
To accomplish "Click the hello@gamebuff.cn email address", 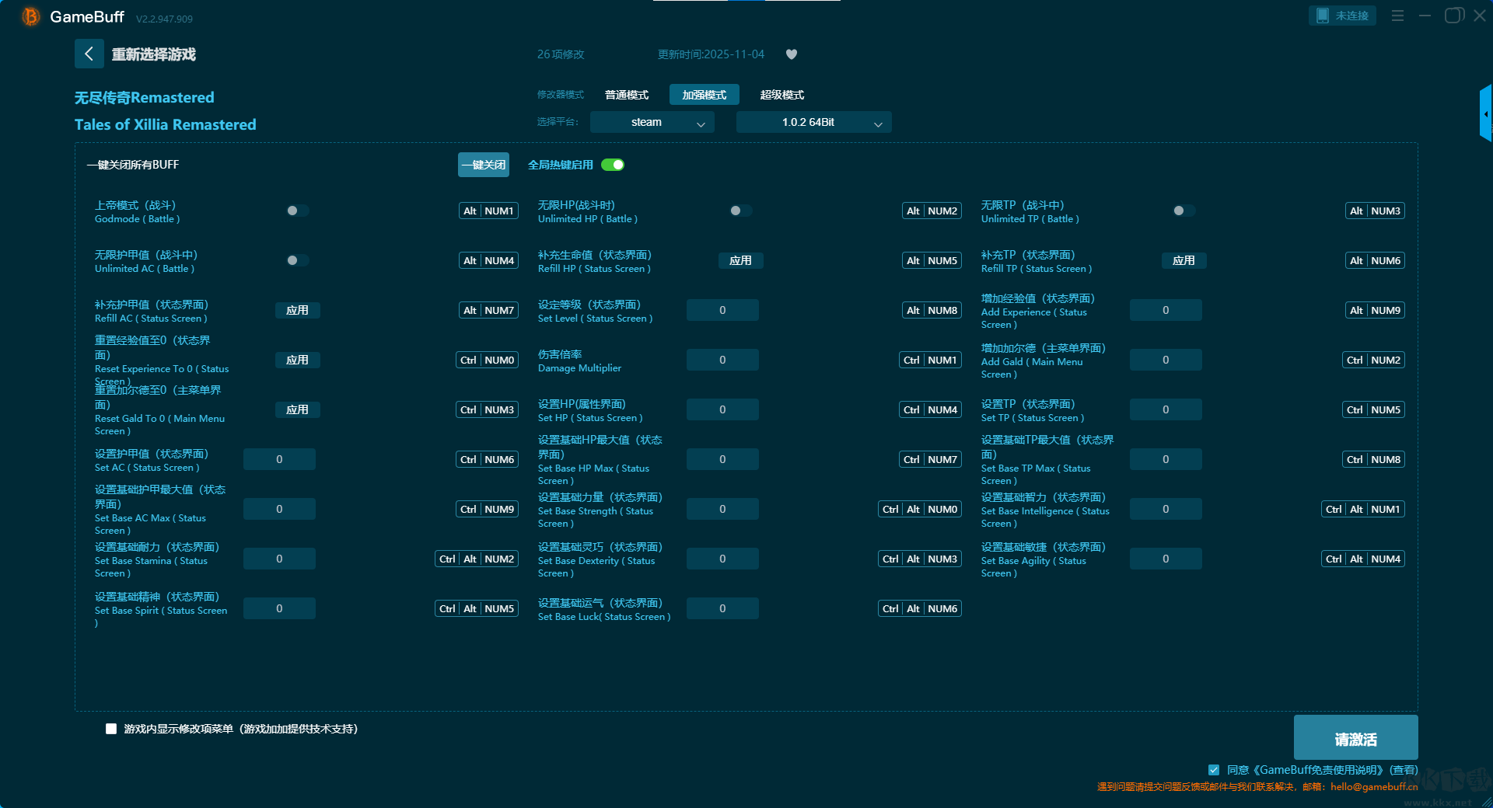I will point(1374,786).
